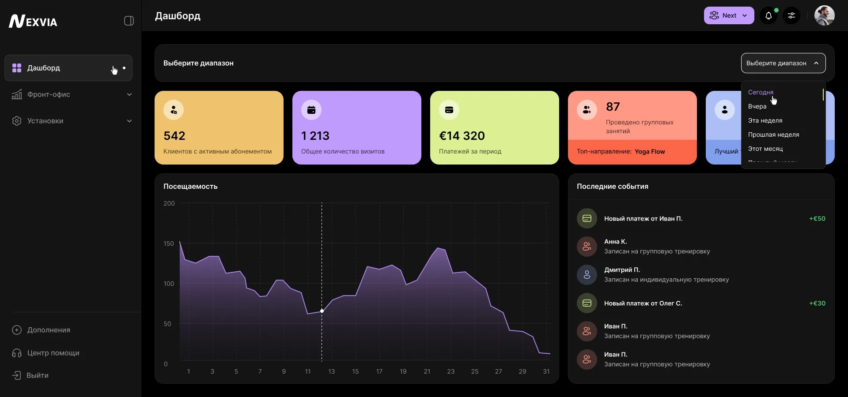Screen dimensions: 848x397
Task: Toggle the sidebar collapse icon
Action: pos(129,21)
